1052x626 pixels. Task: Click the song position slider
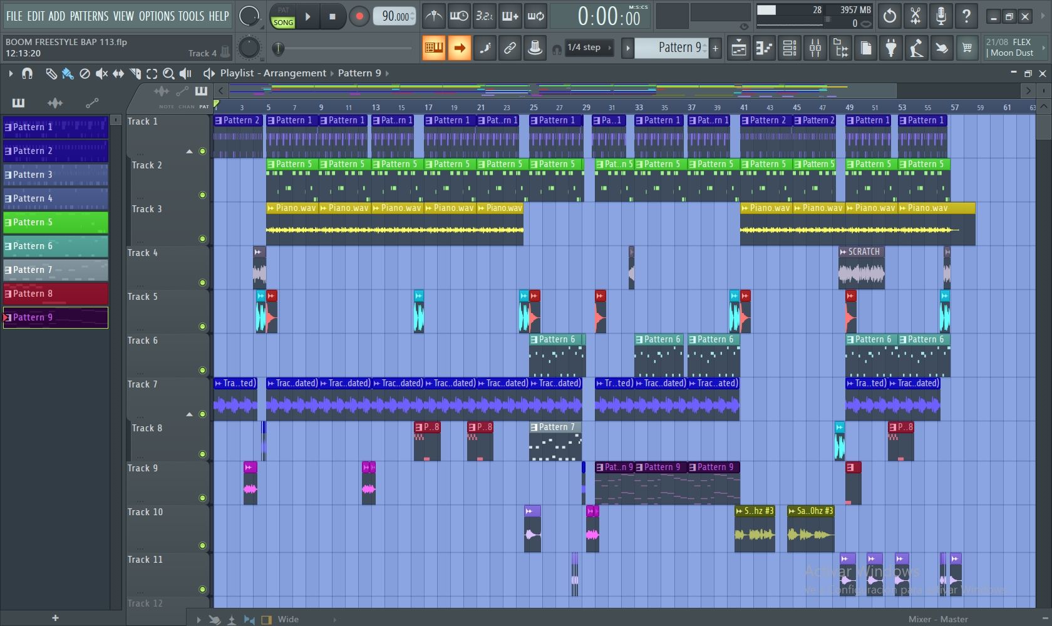(x=279, y=48)
